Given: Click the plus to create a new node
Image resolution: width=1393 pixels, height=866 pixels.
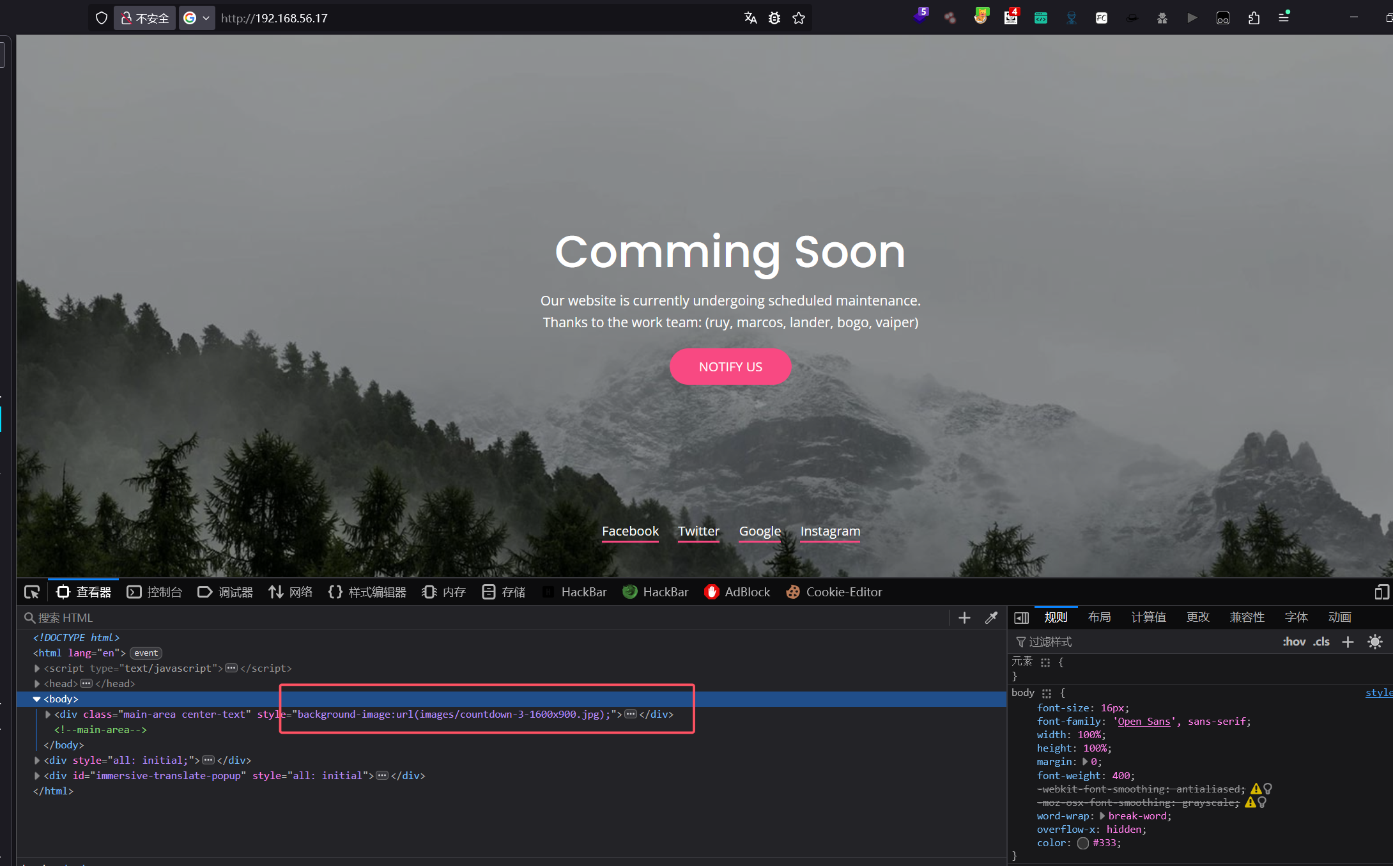Looking at the screenshot, I should [964, 617].
